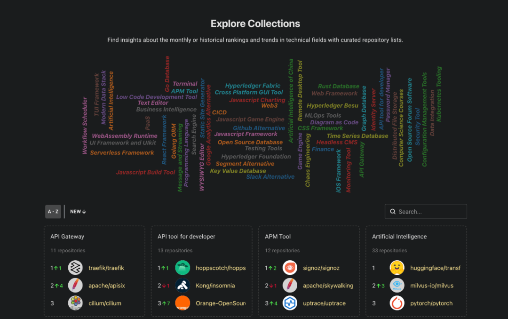Click Business Intelligence in word cloud
The image size is (508, 319).
(x=166, y=110)
